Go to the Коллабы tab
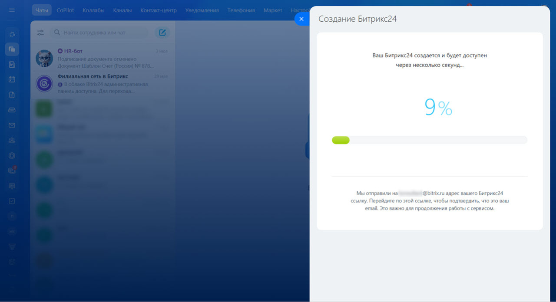The width and height of the screenshot is (556, 302). pyautogui.click(x=94, y=10)
